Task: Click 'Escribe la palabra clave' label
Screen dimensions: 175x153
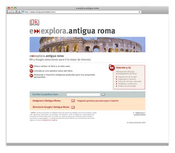Action: point(45,94)
